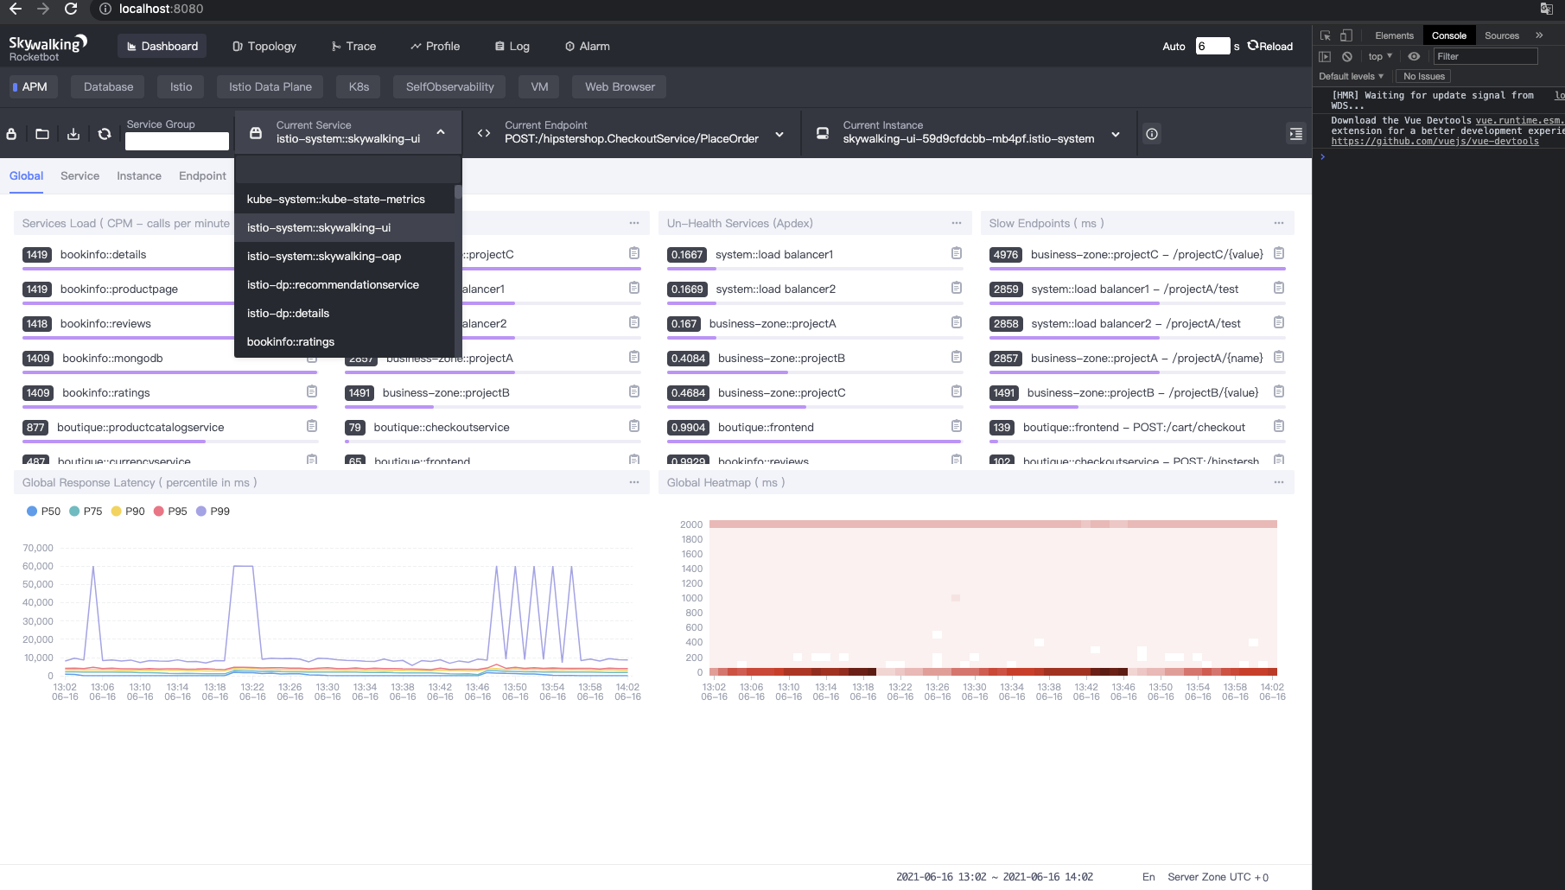This screenshot has height=890, width=1565.
Task: Click the Reload button
Action: pos(1270,47)
